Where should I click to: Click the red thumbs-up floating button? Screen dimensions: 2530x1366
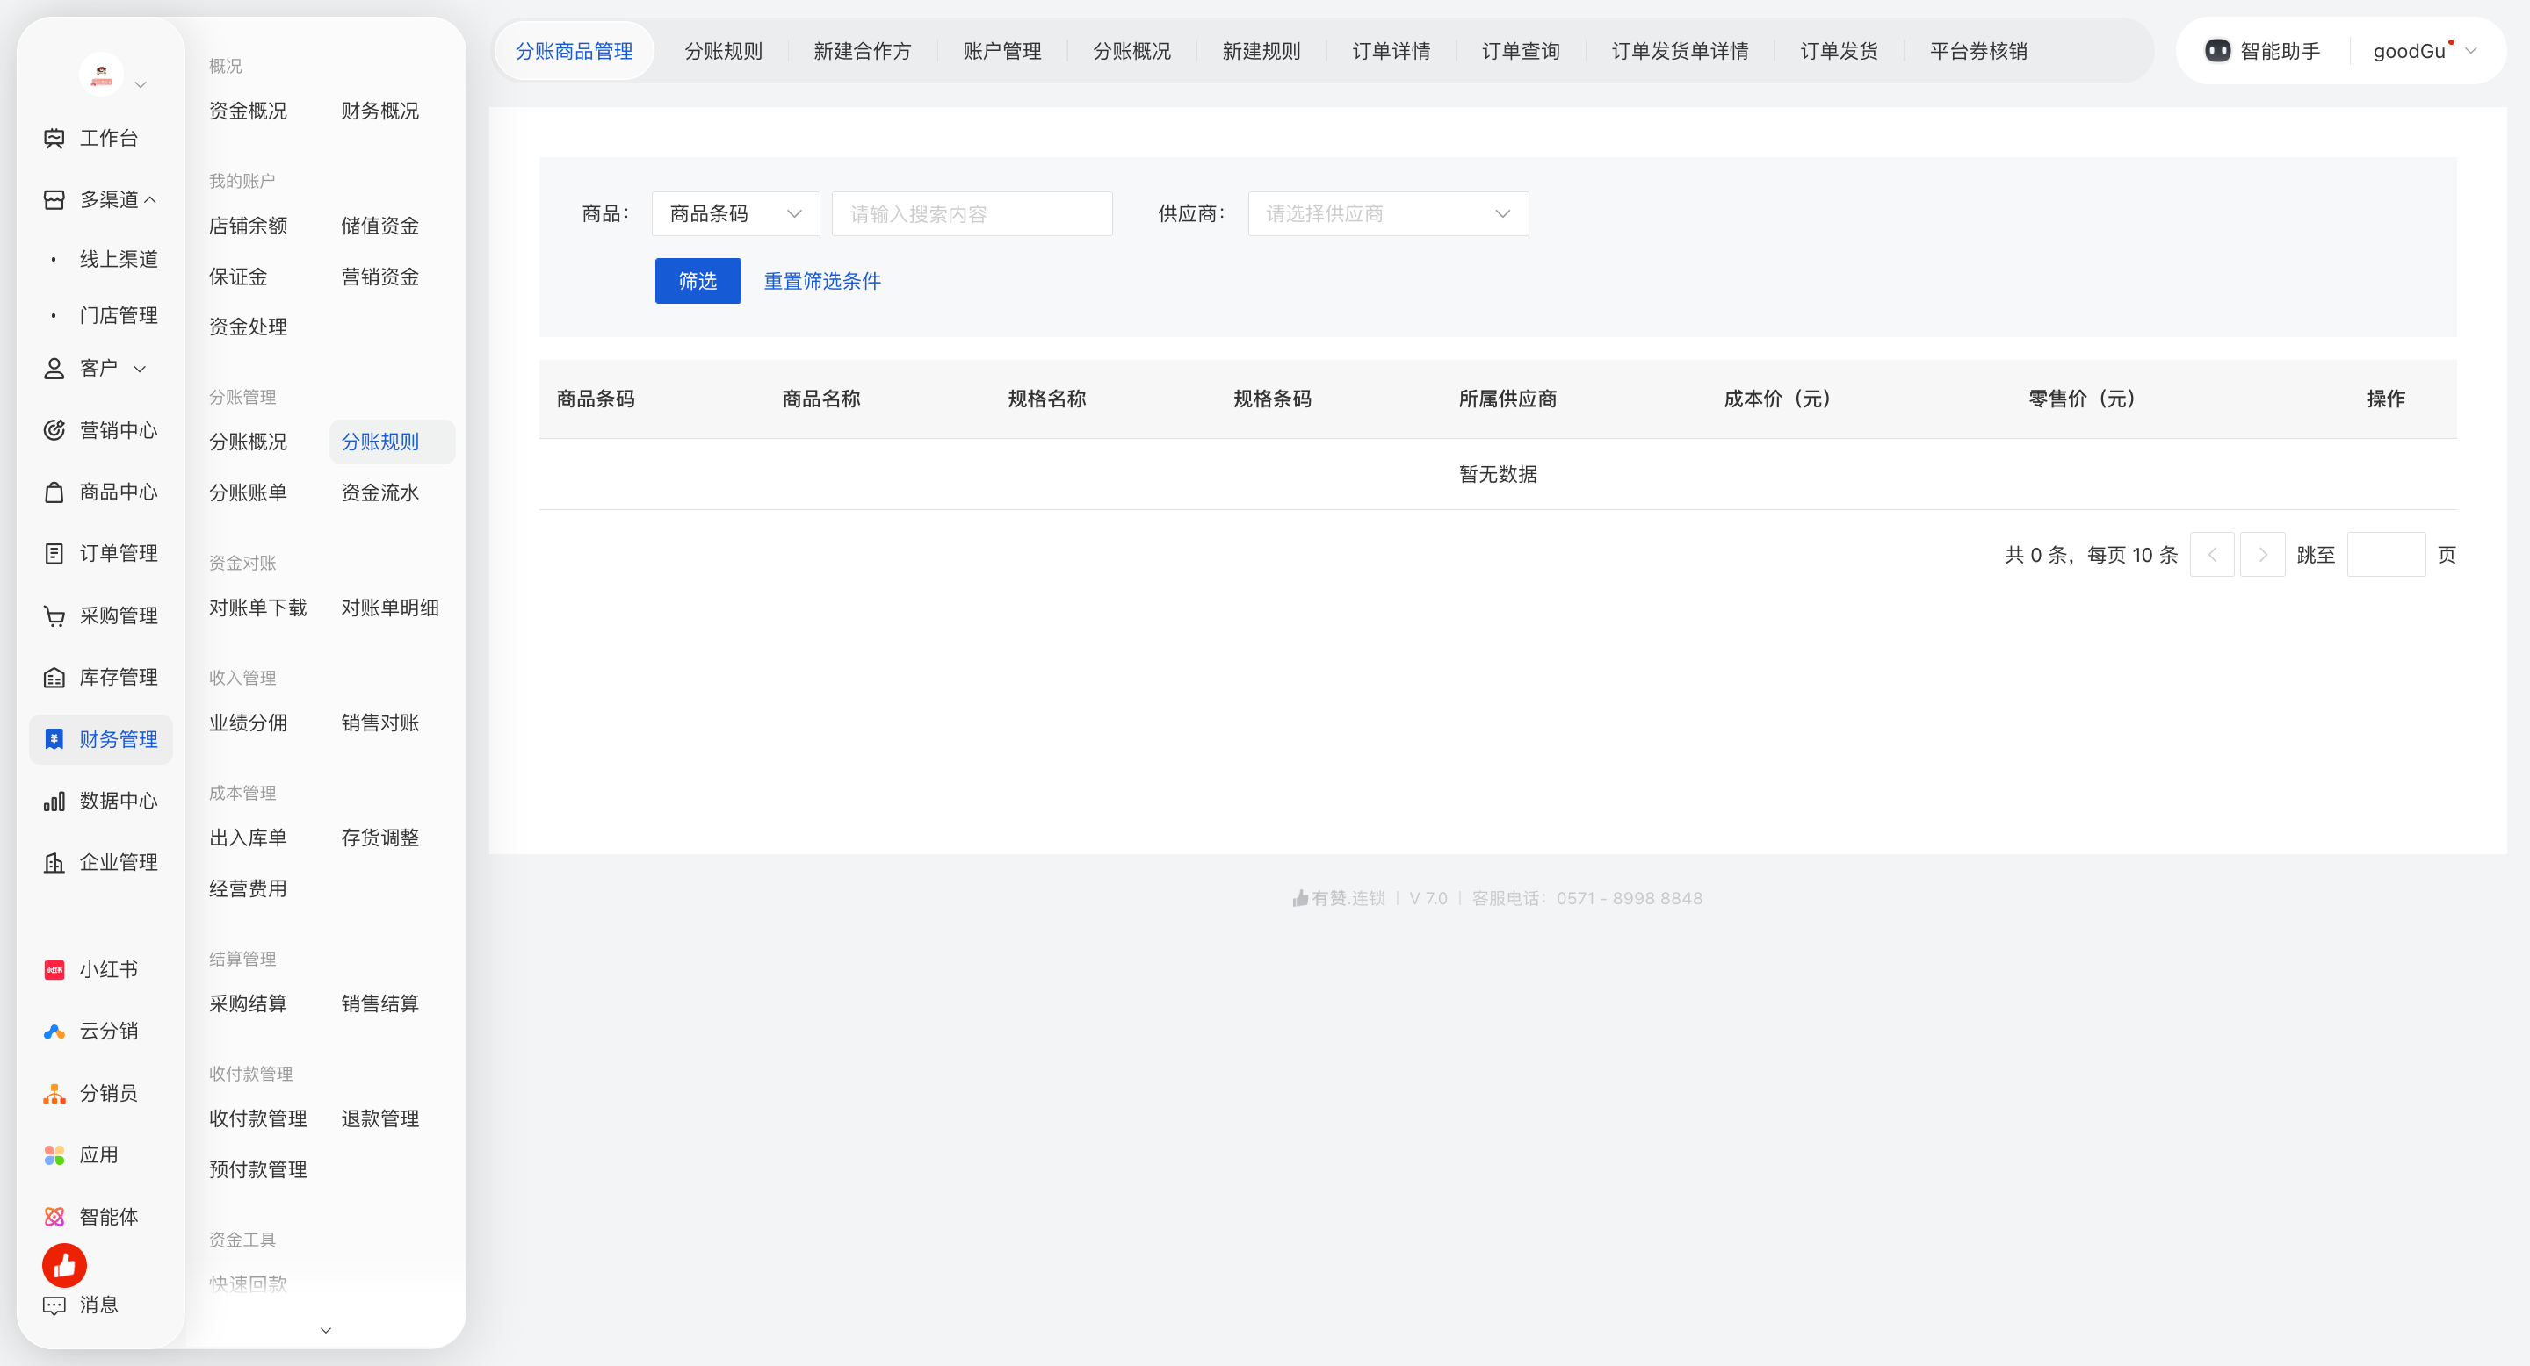[65, 1267]
